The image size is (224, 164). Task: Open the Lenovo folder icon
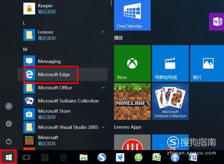click(x=29, y=35)
